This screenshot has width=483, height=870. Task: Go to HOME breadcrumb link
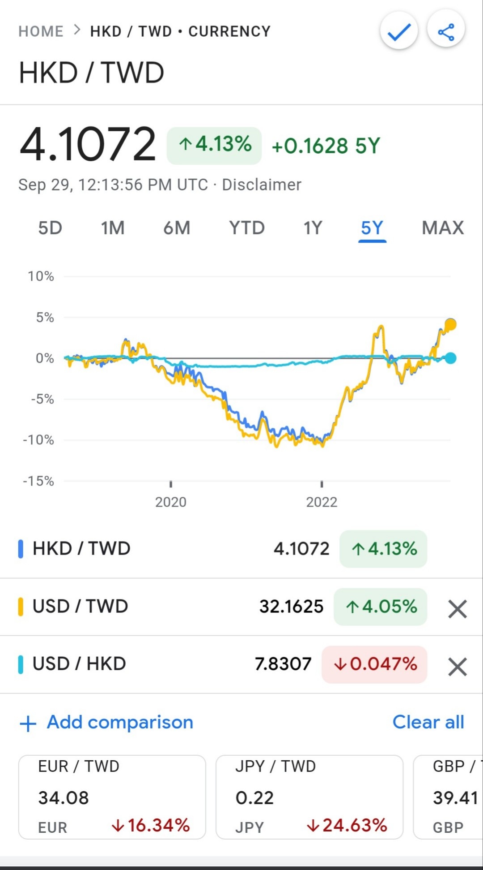(x=41, y=31)
